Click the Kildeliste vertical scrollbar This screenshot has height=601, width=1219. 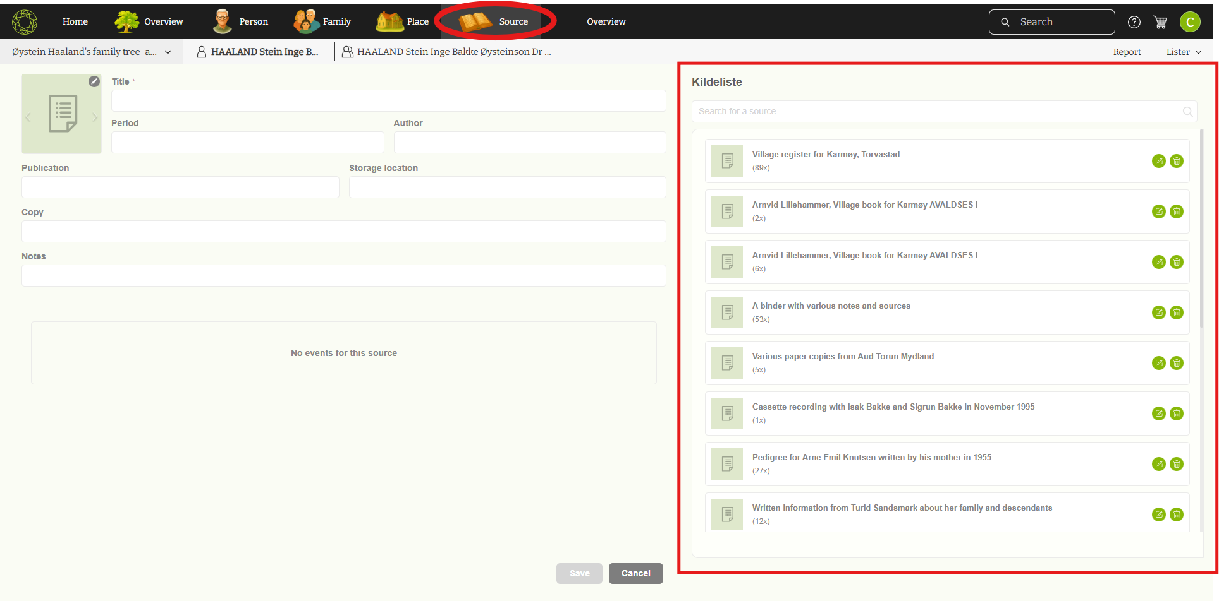coord(1201,227)
